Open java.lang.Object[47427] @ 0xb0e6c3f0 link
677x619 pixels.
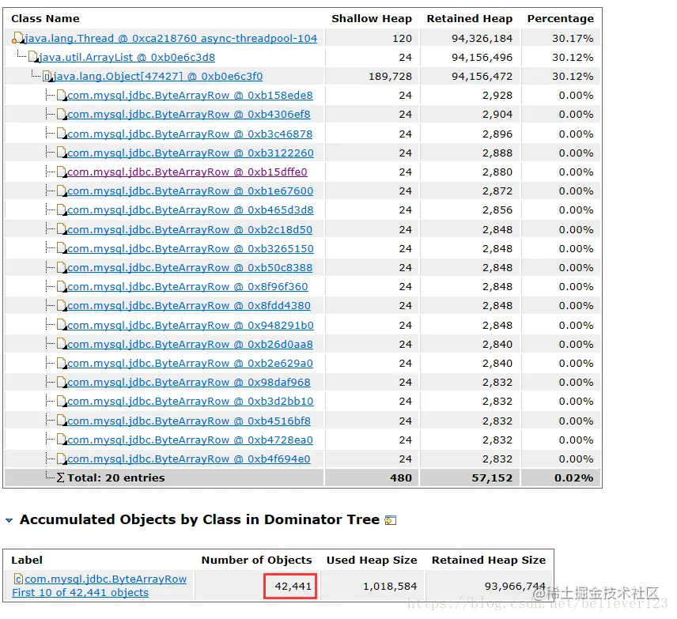157,77
